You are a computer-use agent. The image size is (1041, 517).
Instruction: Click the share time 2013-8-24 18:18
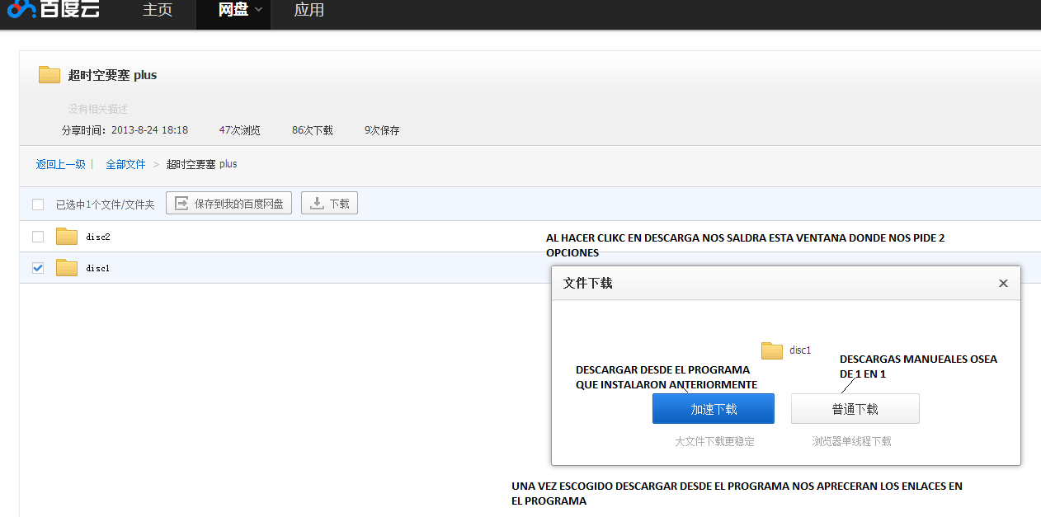(149, 130)
